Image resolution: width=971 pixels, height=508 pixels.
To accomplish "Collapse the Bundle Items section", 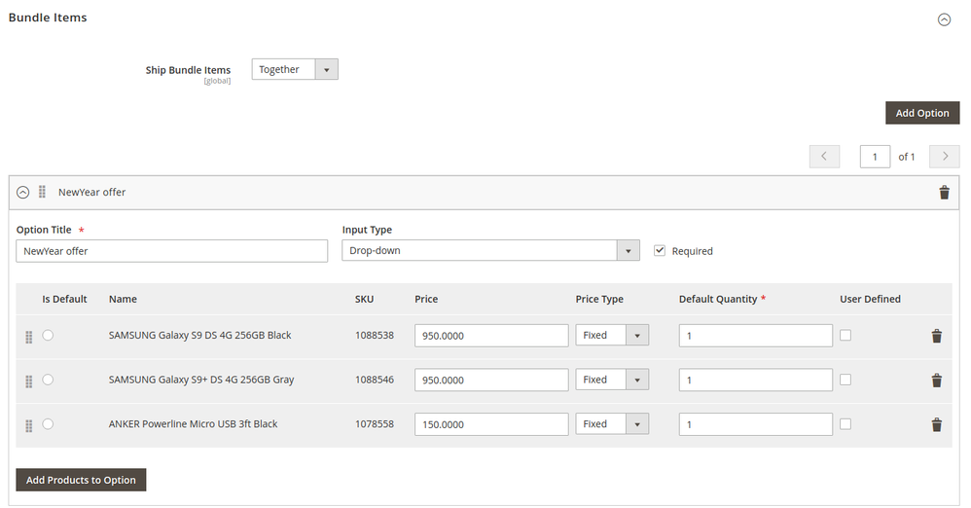I will (943, 19).
